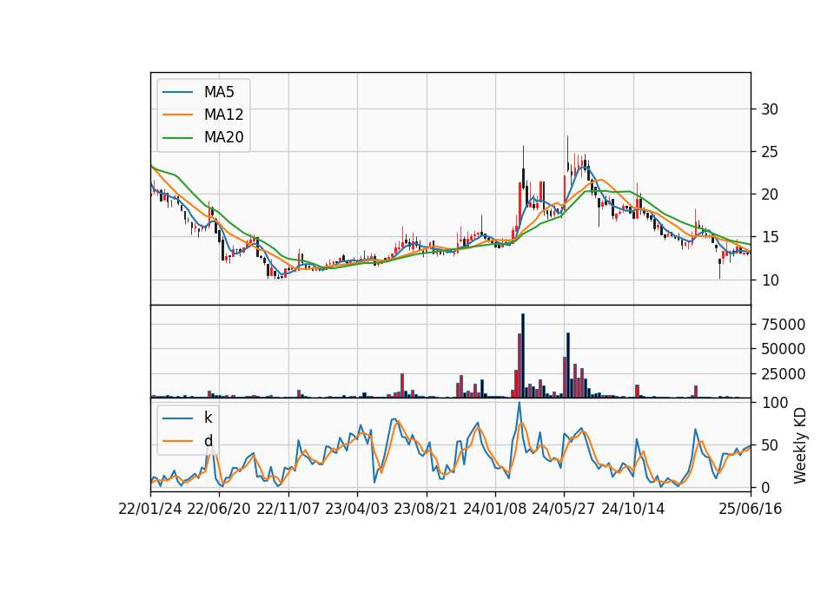
Task: Click the 22/01/24 date label
Action: click(150, 510)
